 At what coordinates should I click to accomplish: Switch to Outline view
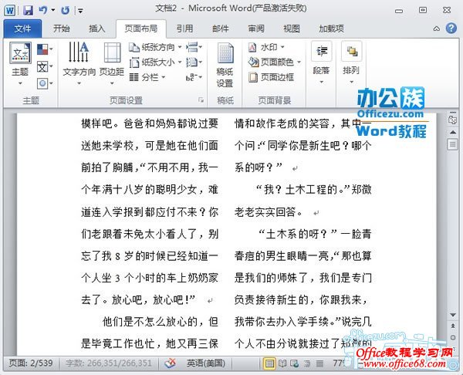click(307, 363)
